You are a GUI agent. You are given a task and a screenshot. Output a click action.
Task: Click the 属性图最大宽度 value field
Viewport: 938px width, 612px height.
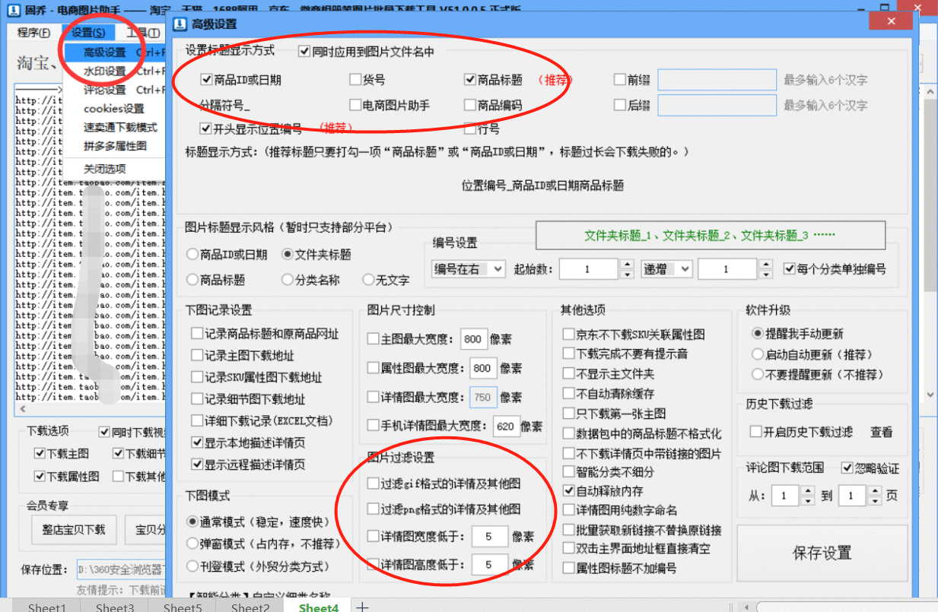click(x=482, y=368)
